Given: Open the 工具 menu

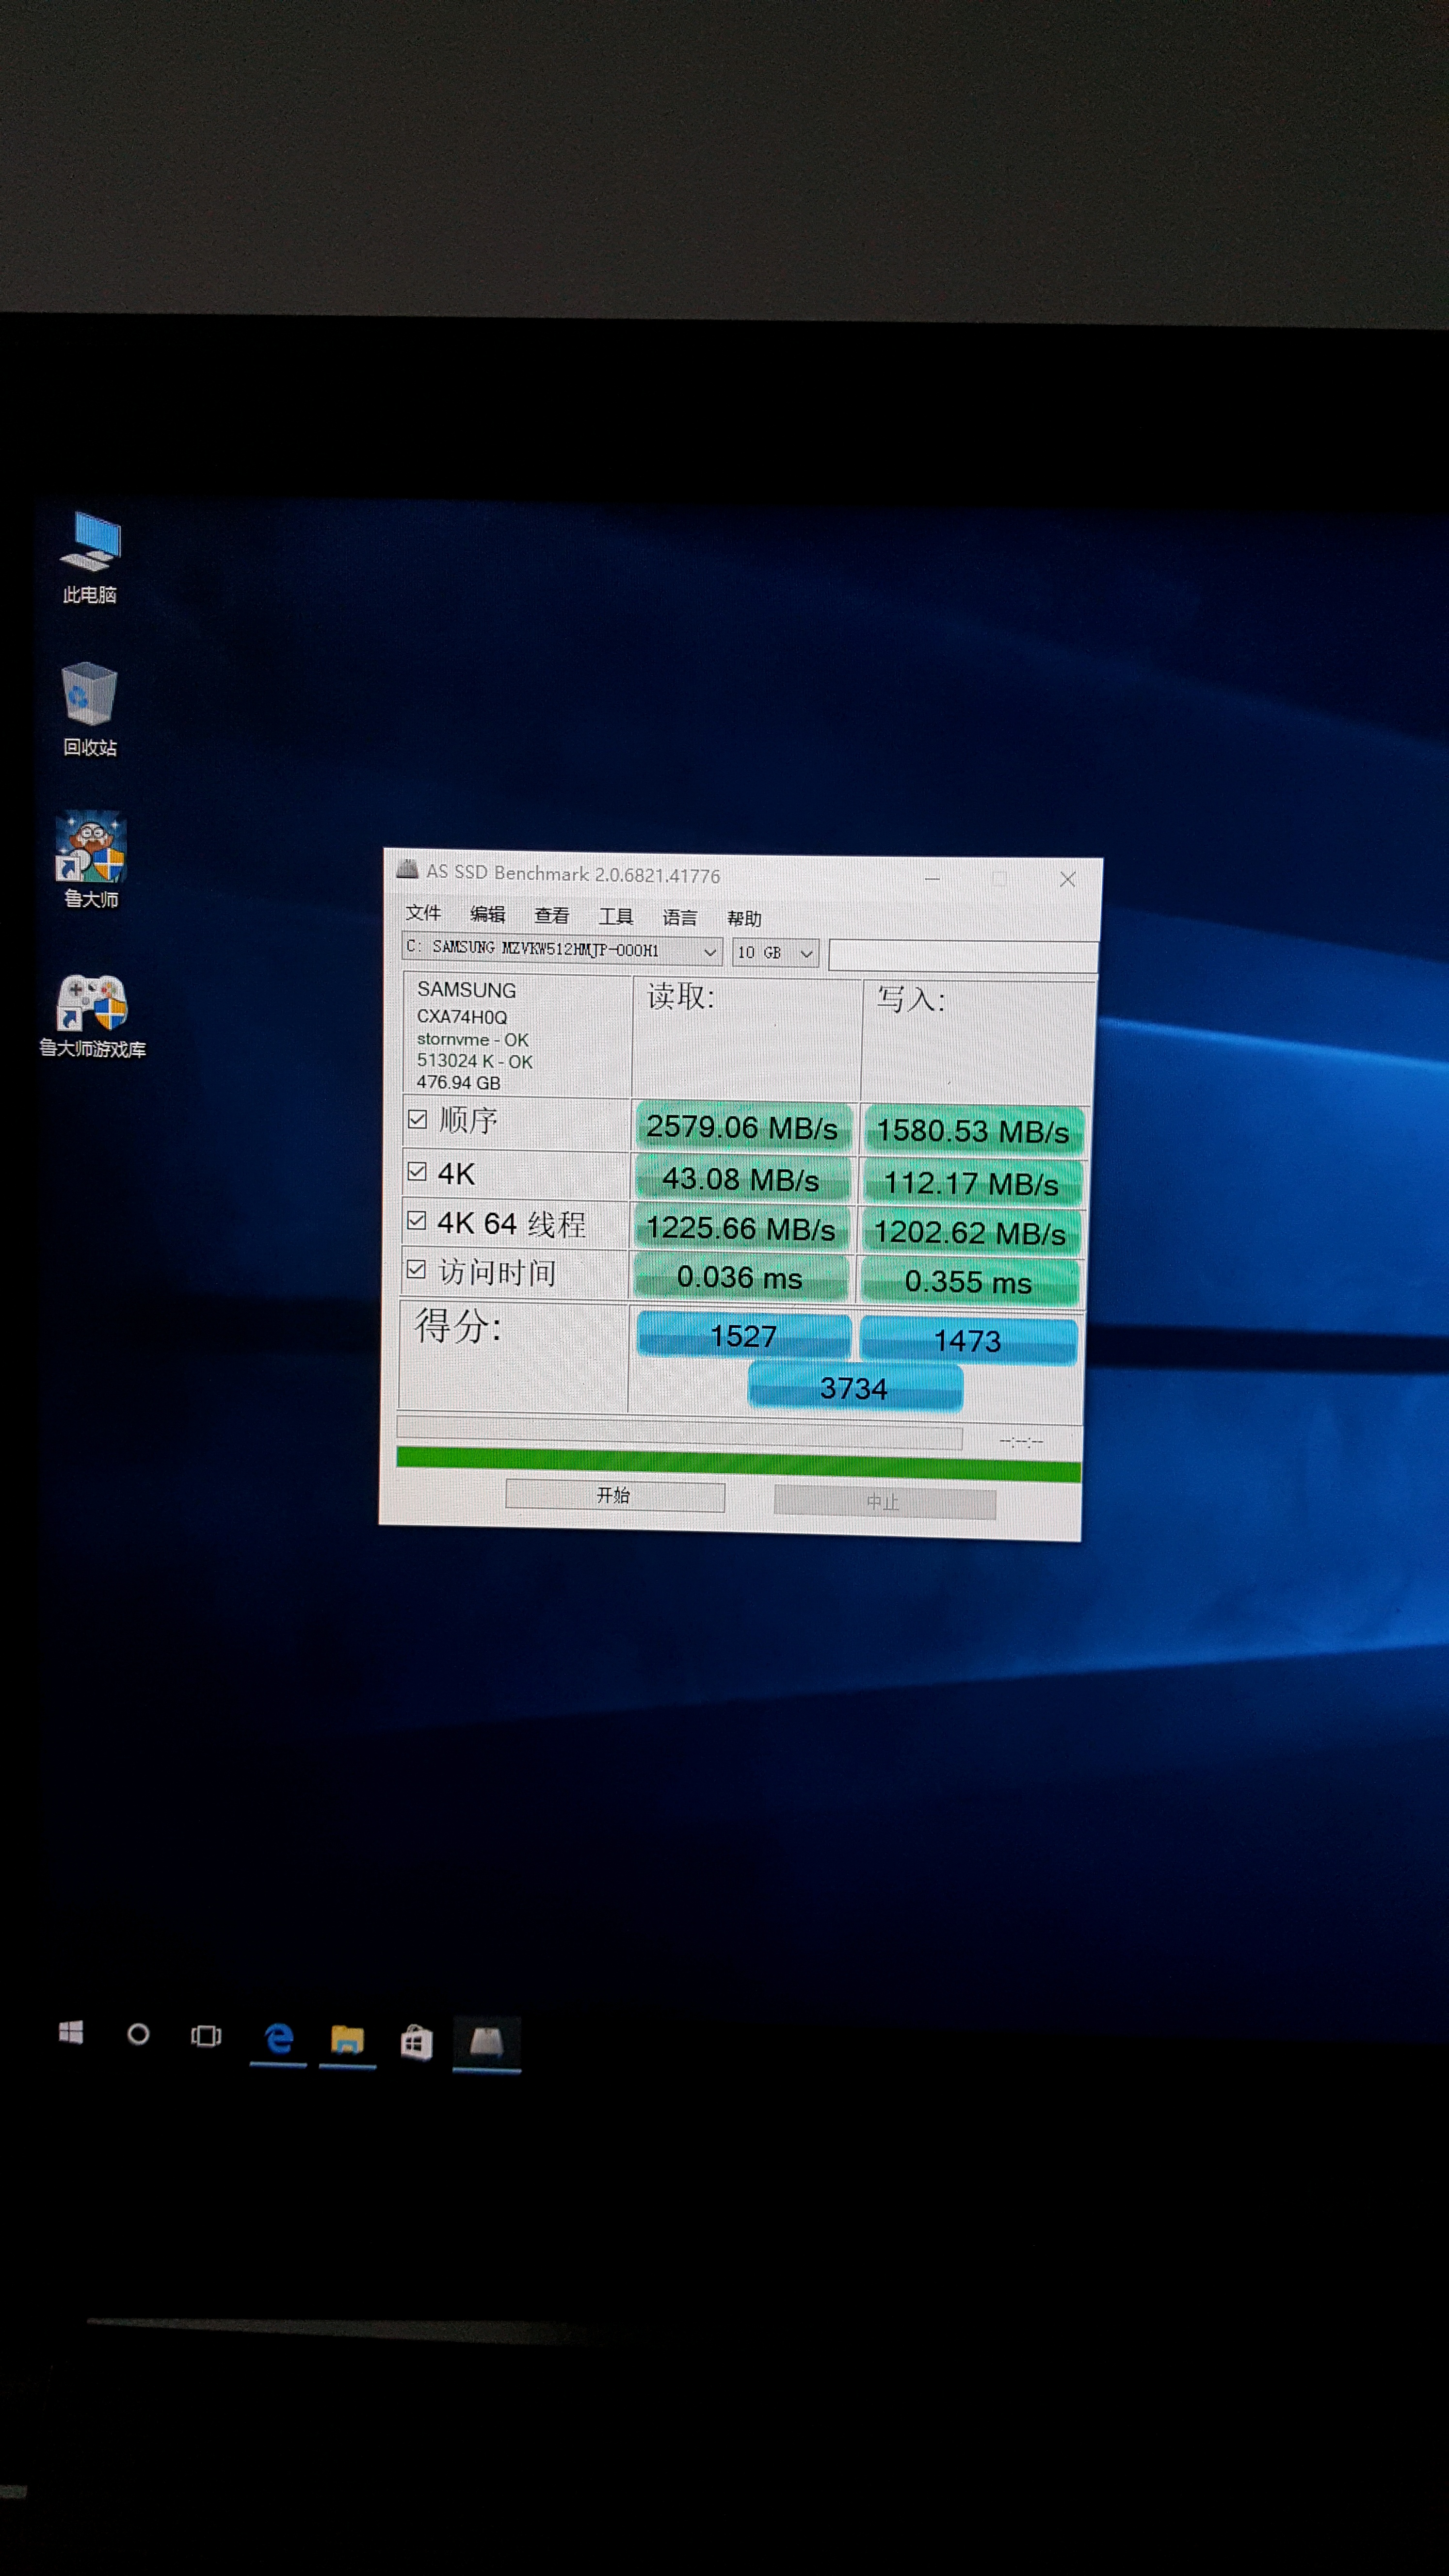Looking at the screenshot, I should 615,916.
